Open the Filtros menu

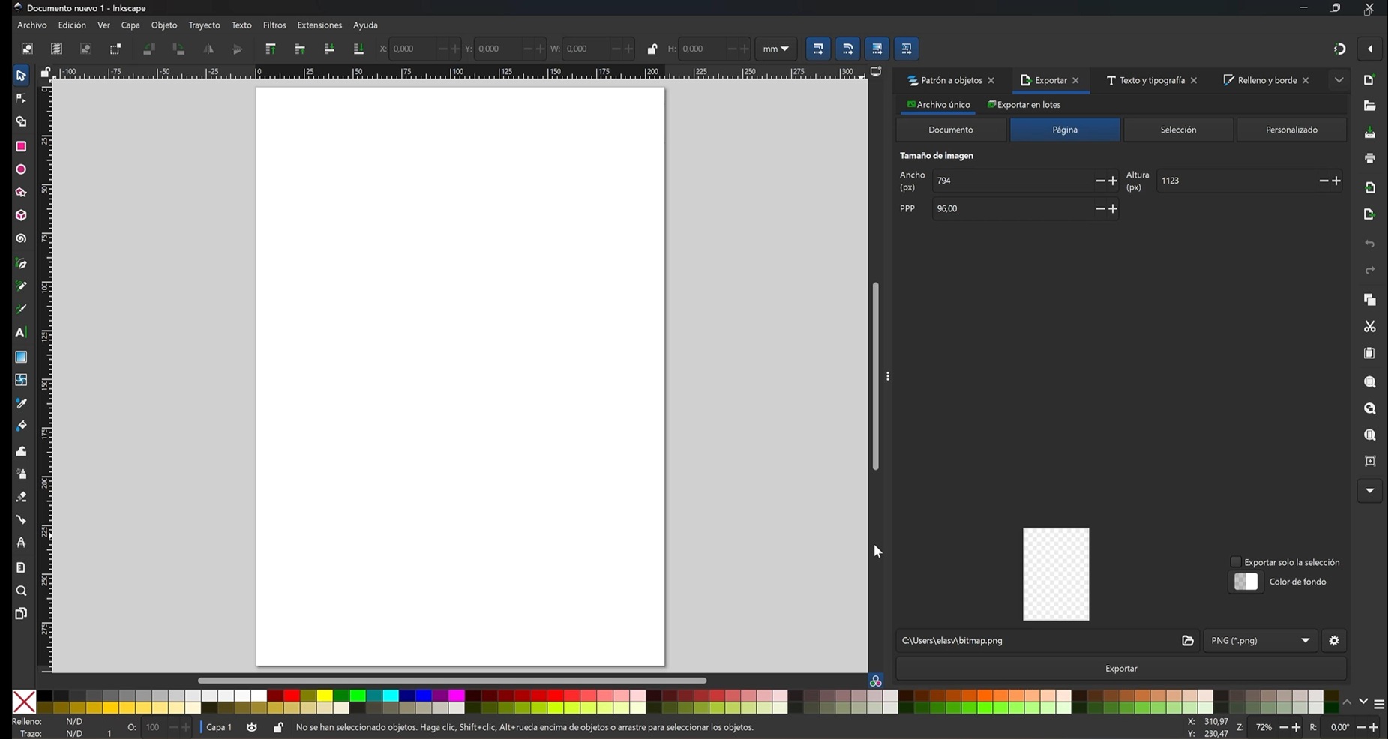point(274,25)
